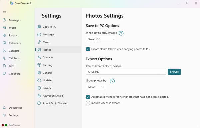Viewport: 200px width, 128px height.
Task: Click the Settings gear icon at bottom left
Action: pos(4,115)
